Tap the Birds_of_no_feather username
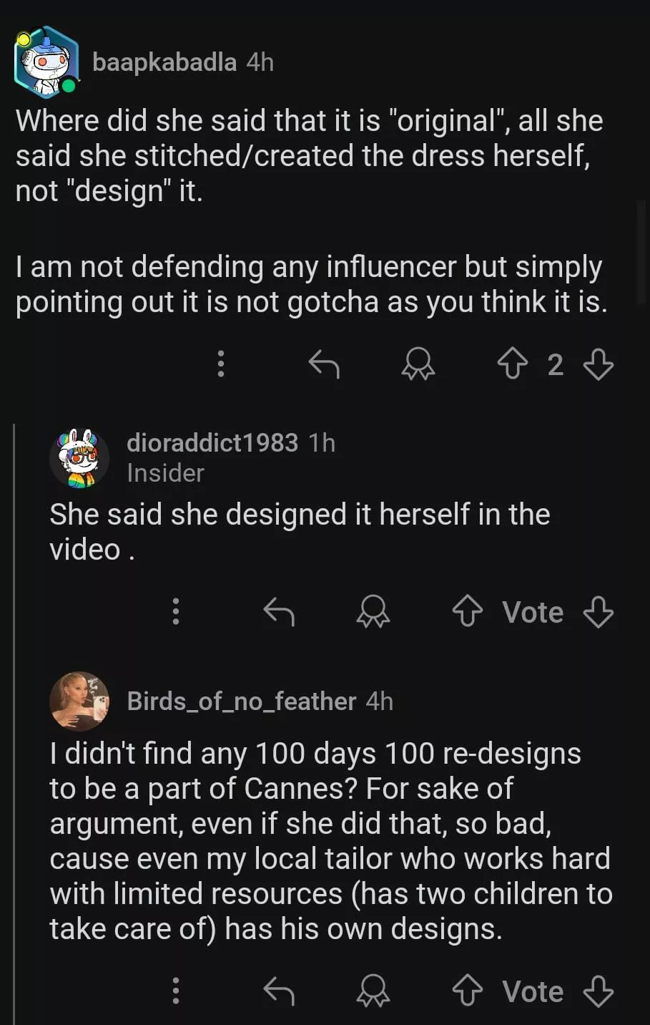650x1025 pixels. (241, 701)
